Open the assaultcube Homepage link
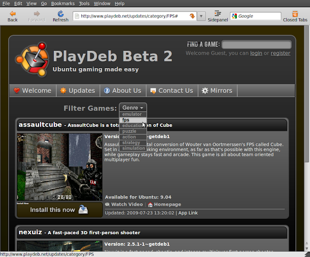 tap(168, 204)
